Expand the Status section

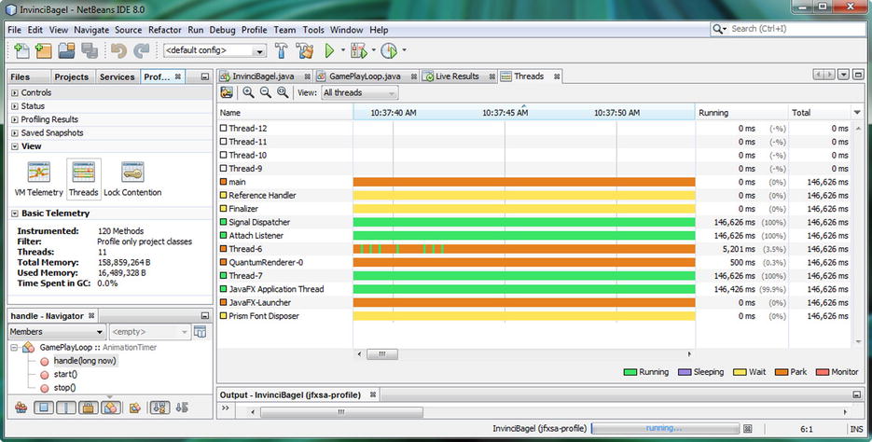(15, 106)
